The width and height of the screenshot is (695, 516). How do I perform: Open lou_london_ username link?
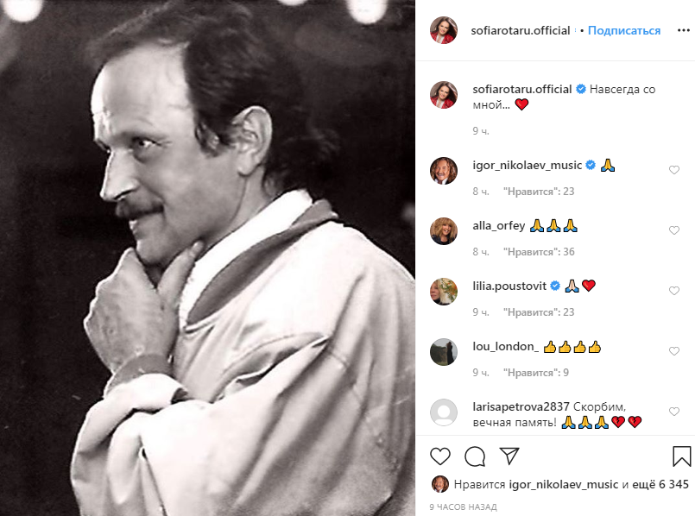click(x=505, y=346)
